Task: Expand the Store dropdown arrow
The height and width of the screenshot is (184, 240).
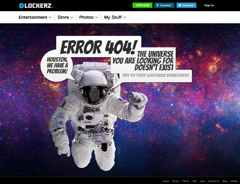Action: point(72,18)
